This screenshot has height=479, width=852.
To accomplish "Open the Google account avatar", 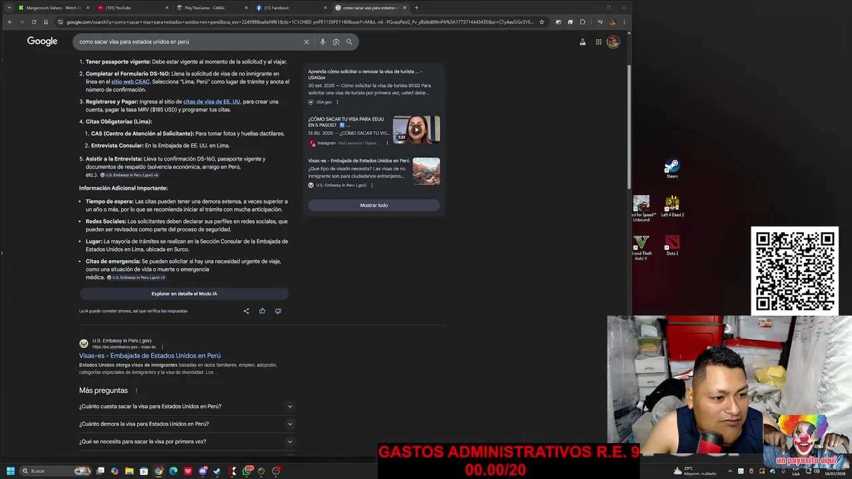I will [x=613, y=42].
